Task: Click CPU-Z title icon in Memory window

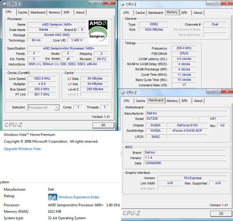Action: (122, 4)
